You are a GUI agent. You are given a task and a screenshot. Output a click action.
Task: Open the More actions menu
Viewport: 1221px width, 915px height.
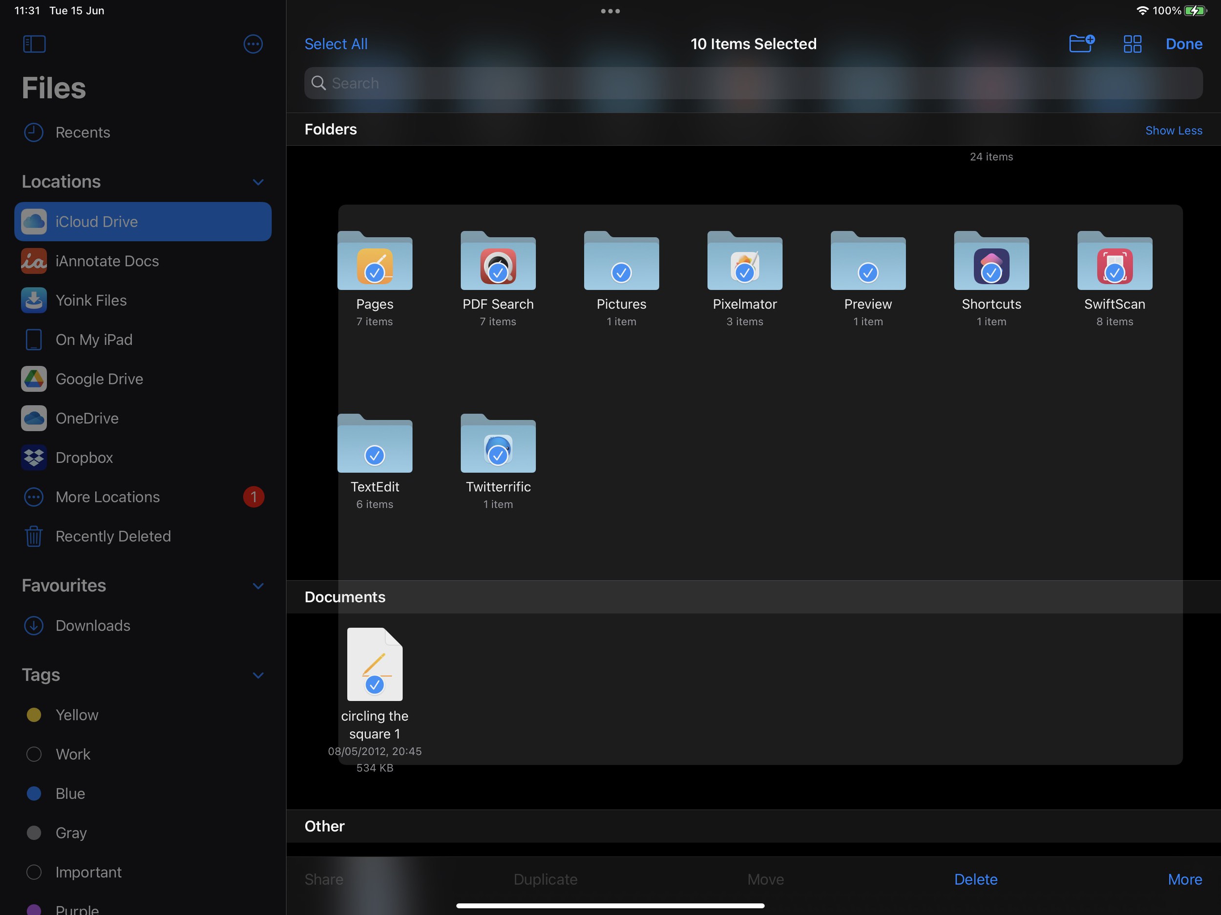pyautogui.click(x=1184, y=879)
